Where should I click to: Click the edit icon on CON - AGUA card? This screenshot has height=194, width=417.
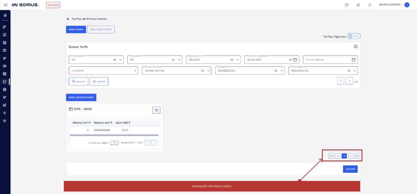[x=156, y=110]
